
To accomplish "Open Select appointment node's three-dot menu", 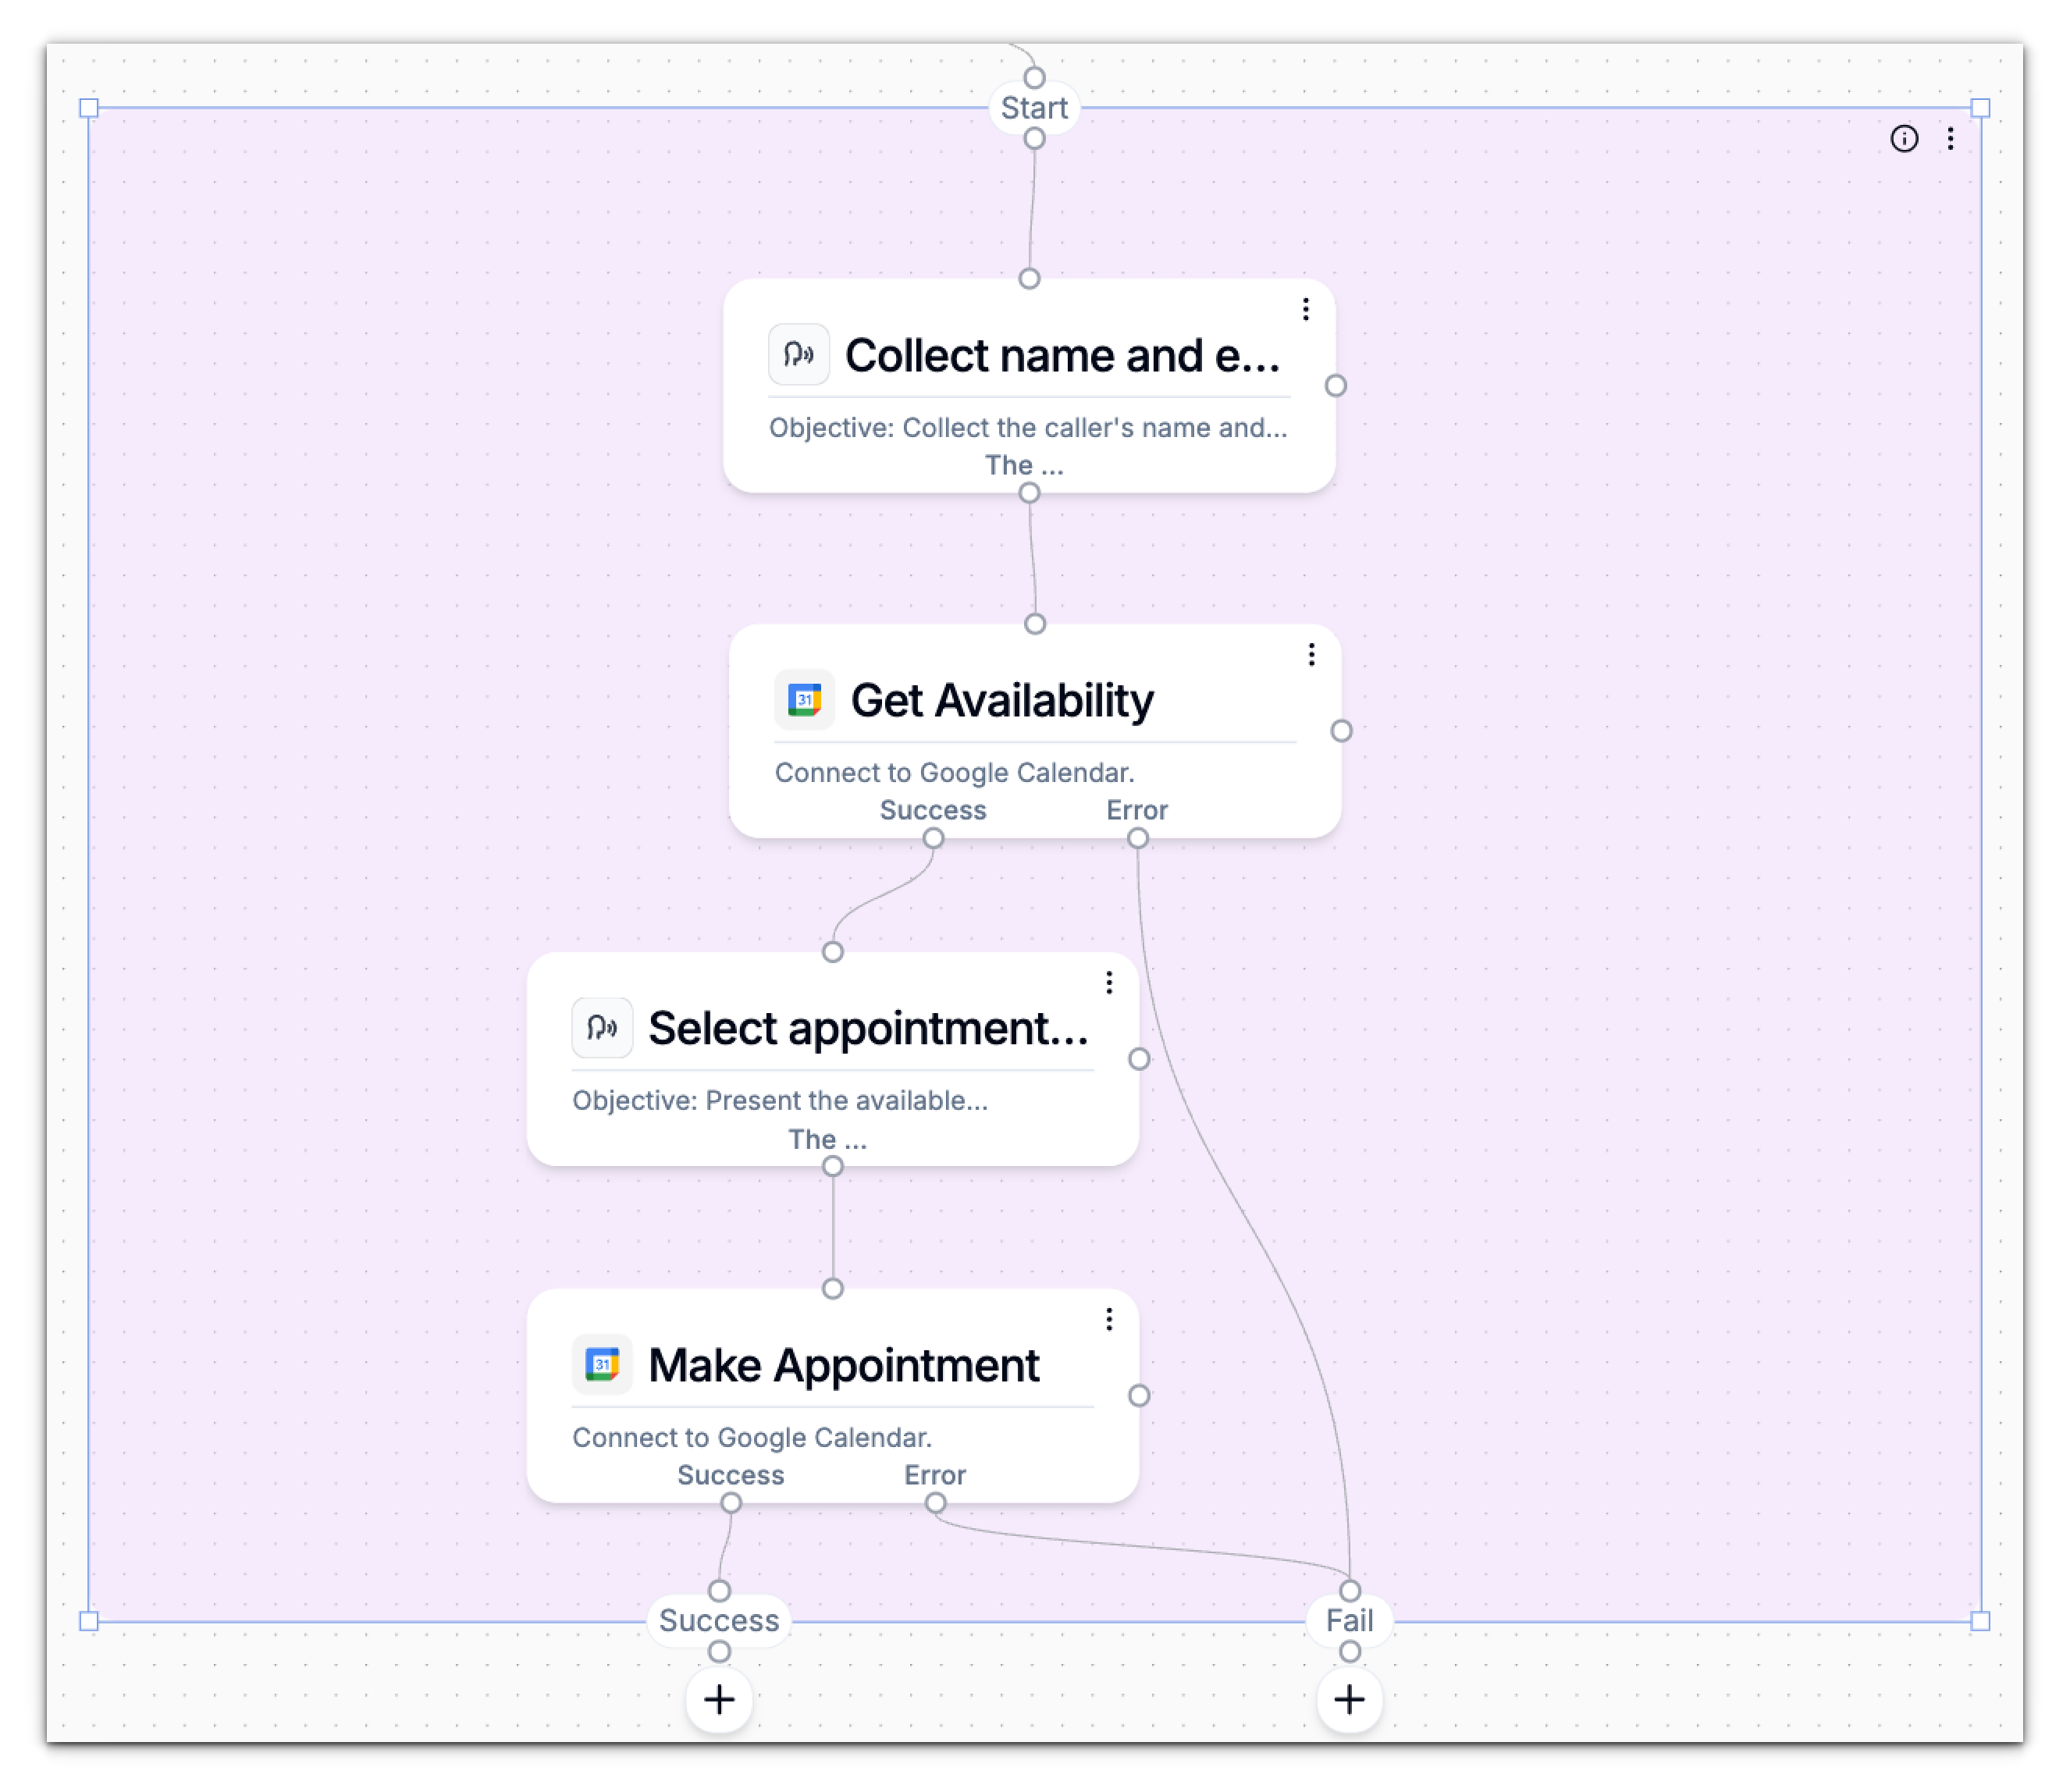I will point(1108,982).
